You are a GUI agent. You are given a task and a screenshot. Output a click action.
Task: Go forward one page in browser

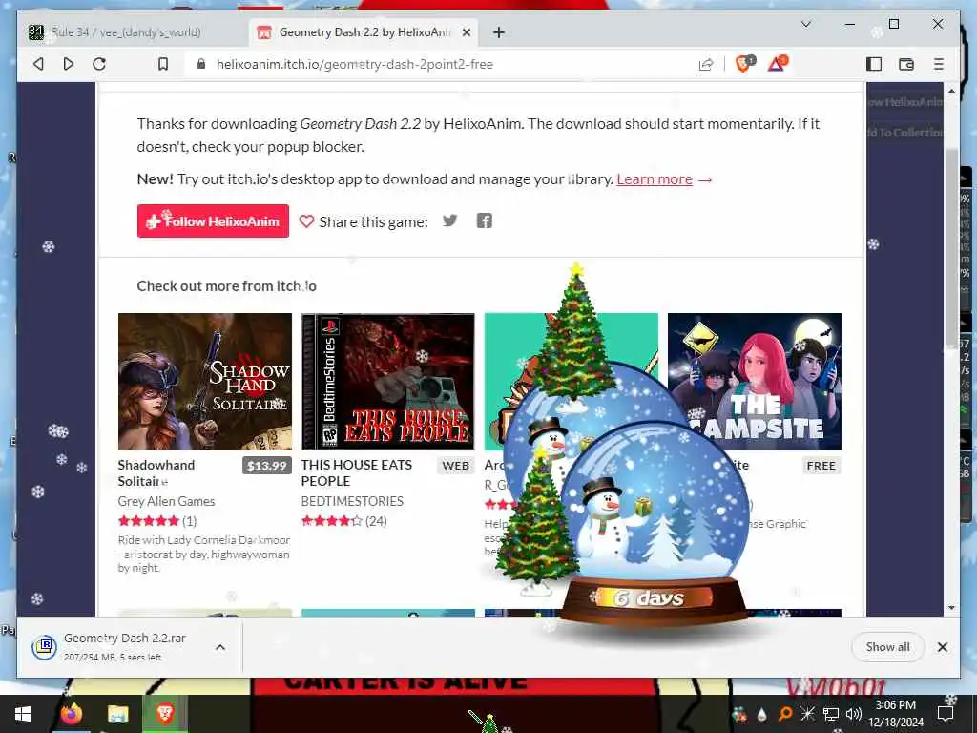point(69,64)
